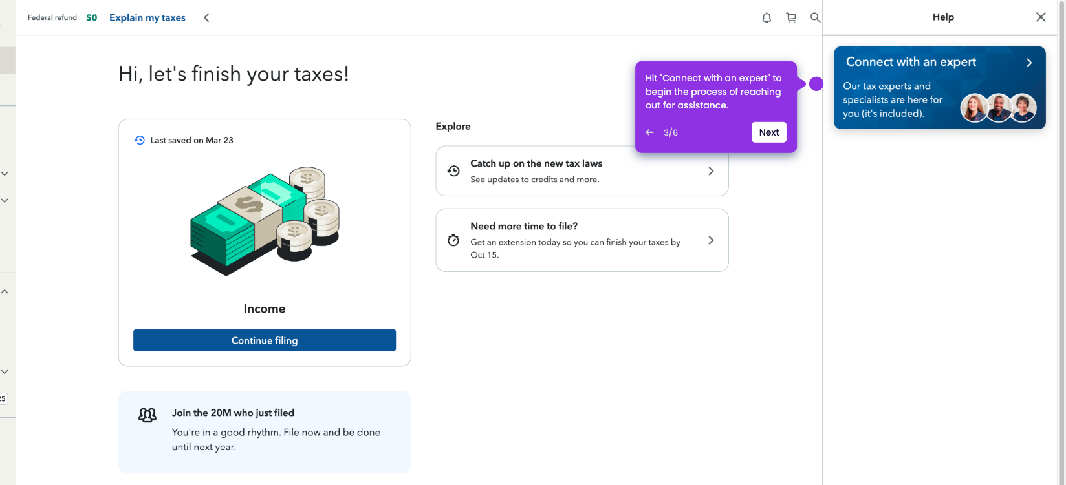Screen dimensions: 1066x485
Task: Open Catch up on the new tax laws
Action: click(582, 171)
